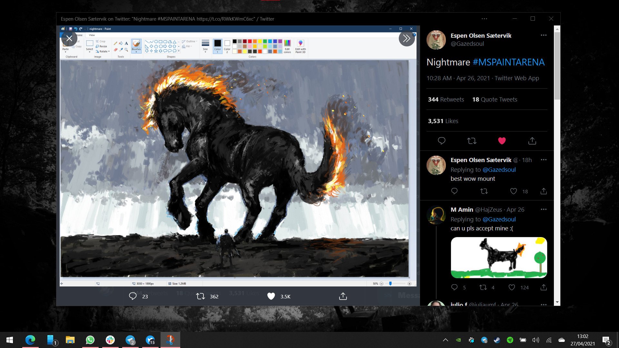Select the Pencil tool in Paint
This screenshot has width=619, height=348.
point(115,43)
